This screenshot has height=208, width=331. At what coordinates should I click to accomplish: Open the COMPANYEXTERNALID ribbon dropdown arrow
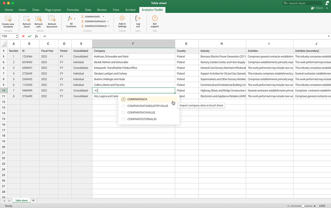(x=109, y=26)
